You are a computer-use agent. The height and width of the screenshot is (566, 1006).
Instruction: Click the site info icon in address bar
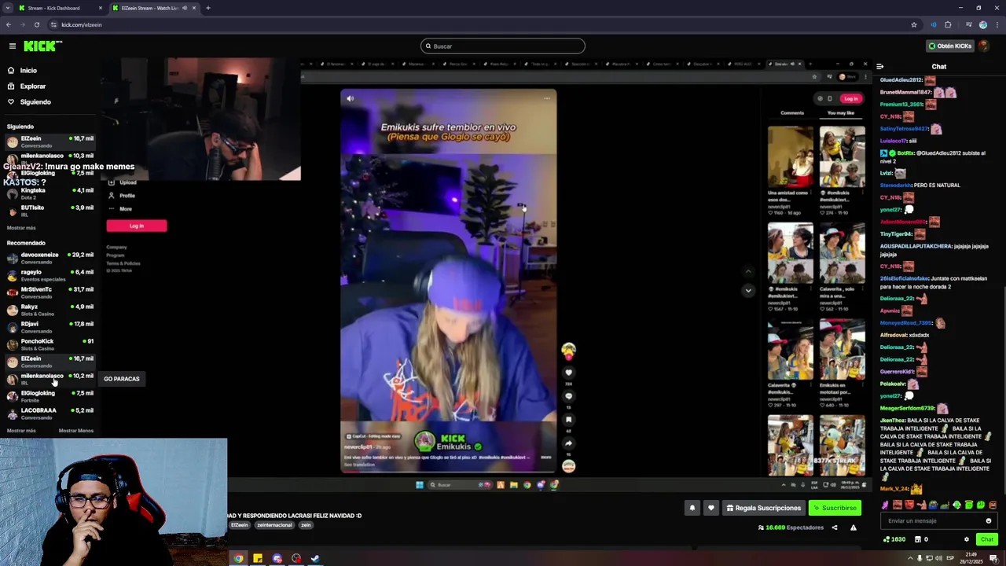pyautogui.click(x=53, y=24)
